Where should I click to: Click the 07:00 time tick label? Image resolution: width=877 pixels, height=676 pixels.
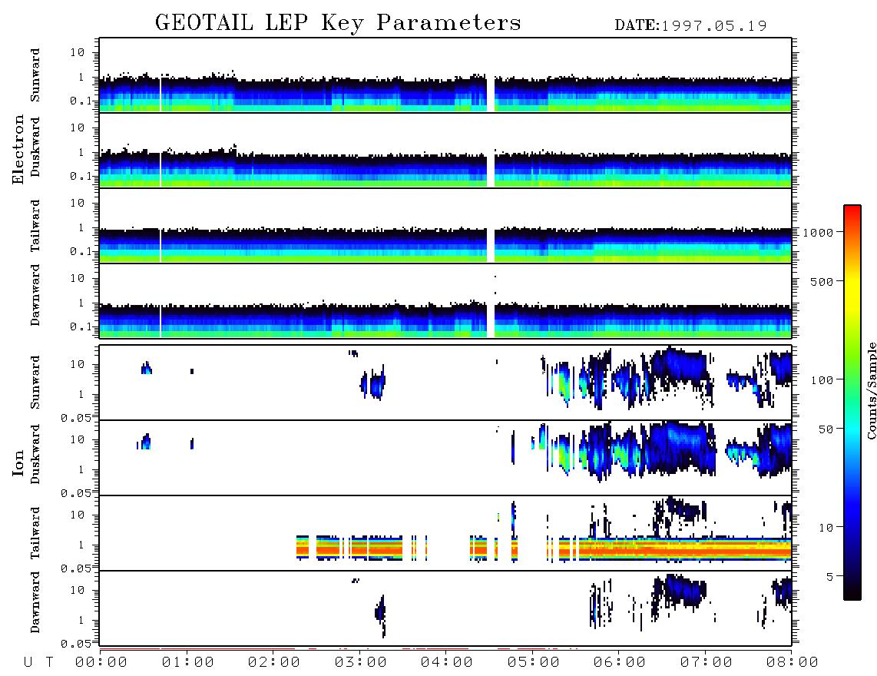point(707,663)
